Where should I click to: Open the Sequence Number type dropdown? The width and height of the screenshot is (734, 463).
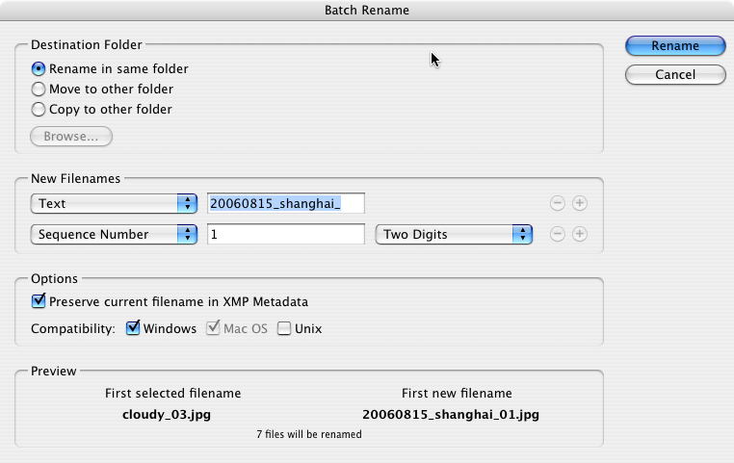pos(114,234)
